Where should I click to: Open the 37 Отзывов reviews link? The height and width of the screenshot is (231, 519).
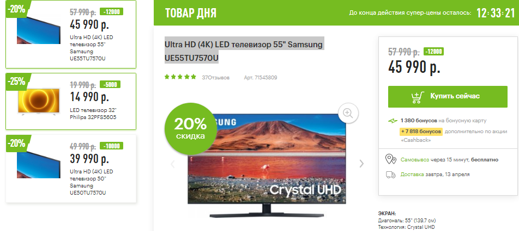point(215,78)
